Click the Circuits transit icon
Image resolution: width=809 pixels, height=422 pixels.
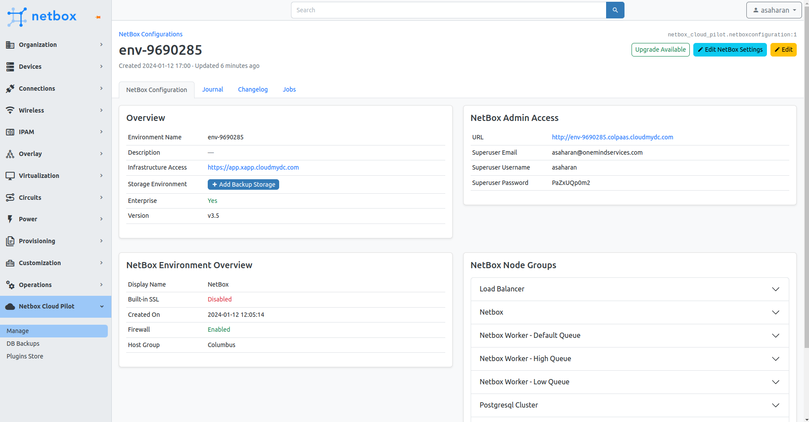10,198
